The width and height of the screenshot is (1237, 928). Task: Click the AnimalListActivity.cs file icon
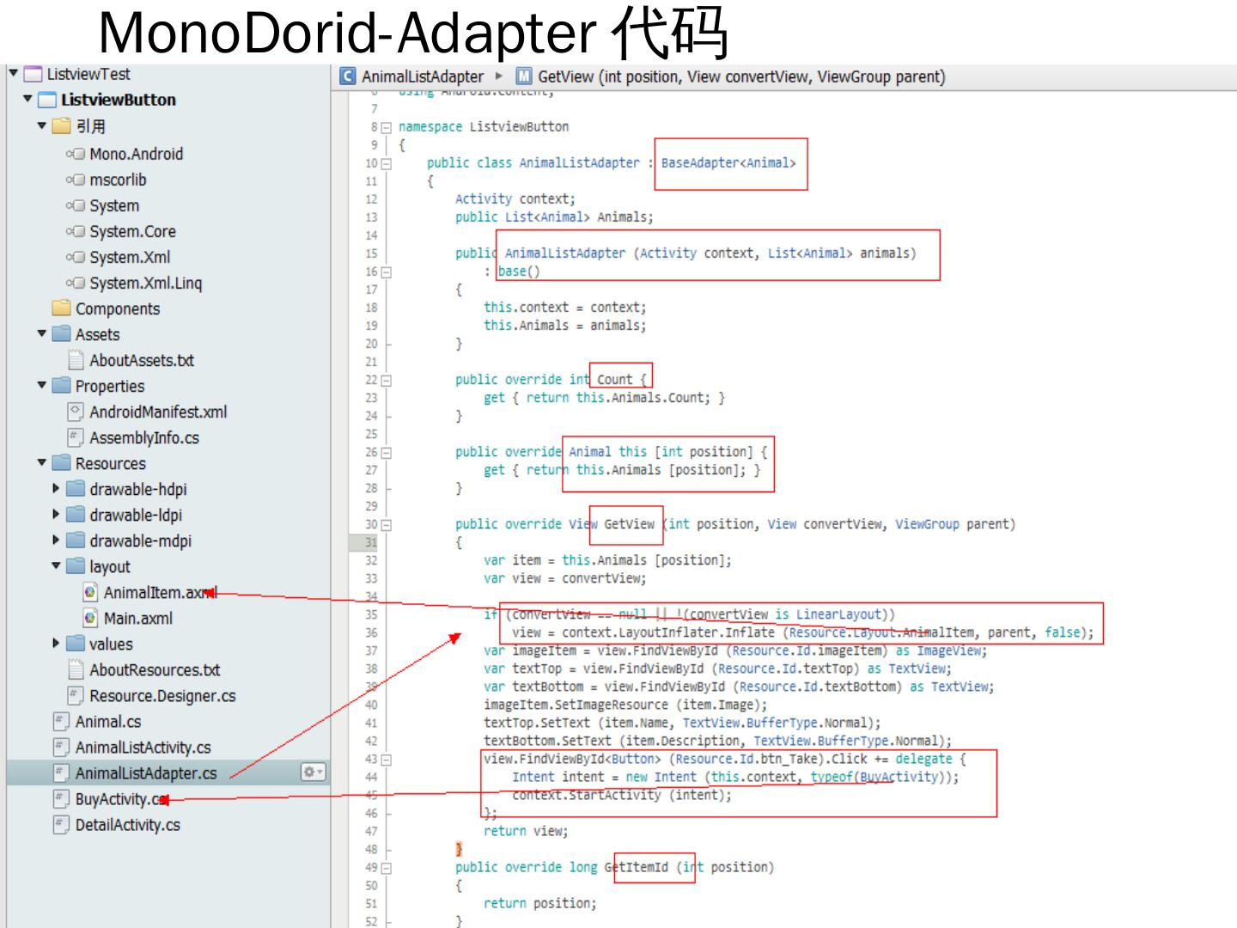point(61,747)
